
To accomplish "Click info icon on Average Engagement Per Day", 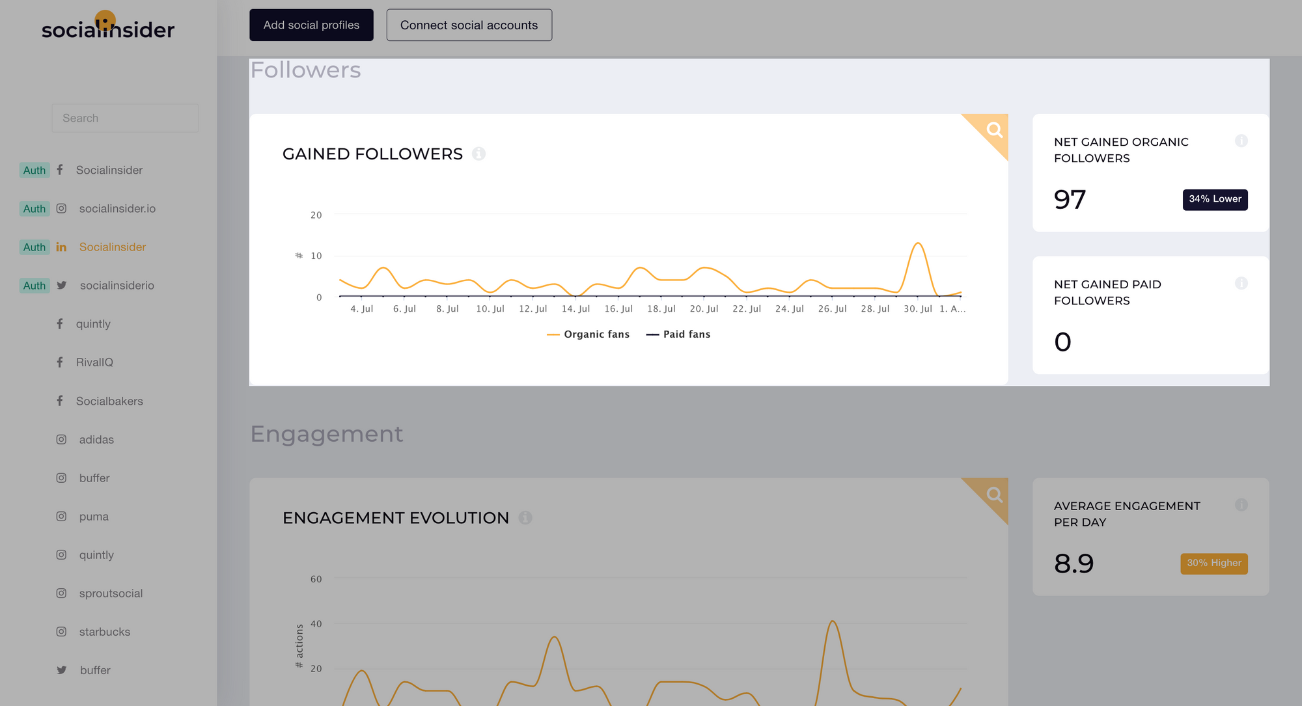I will [x=1241, y=504].
